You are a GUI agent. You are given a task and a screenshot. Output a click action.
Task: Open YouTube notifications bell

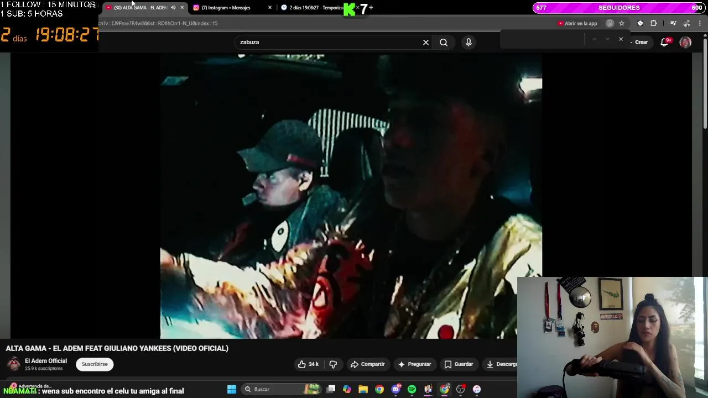pos(665,42)
